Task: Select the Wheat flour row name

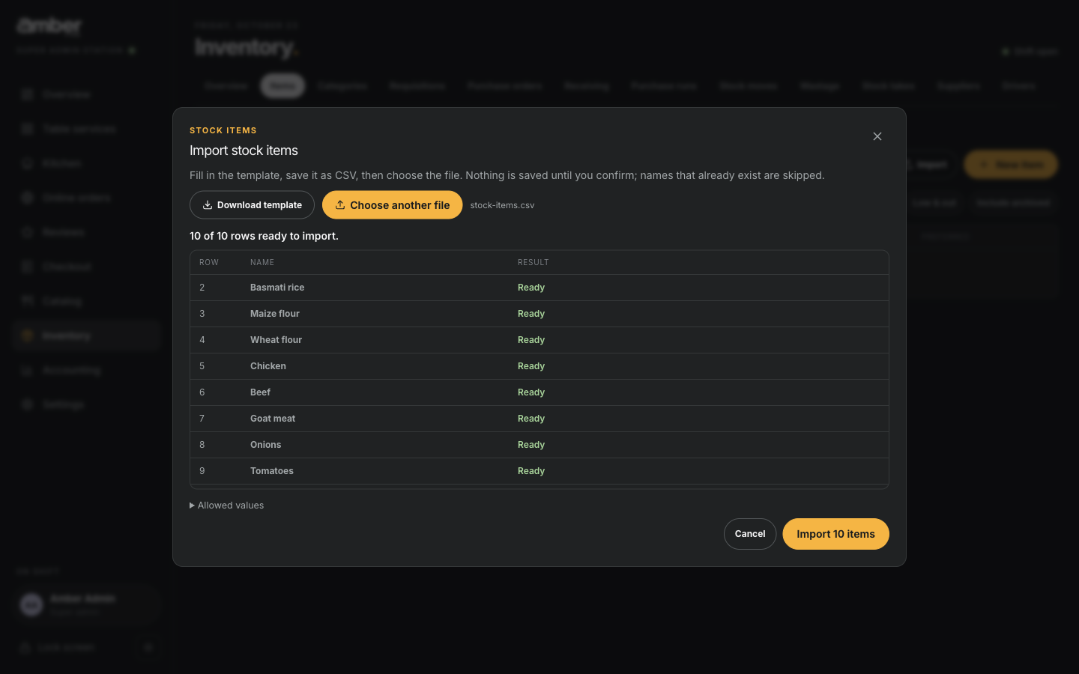Action: tap(276, 340)
